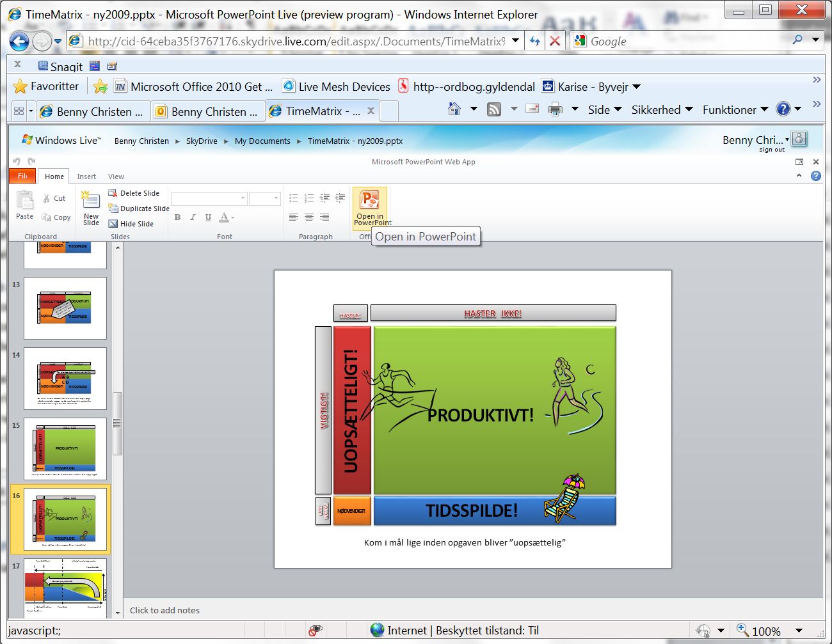Click the sign out link

tap(771, 150)
